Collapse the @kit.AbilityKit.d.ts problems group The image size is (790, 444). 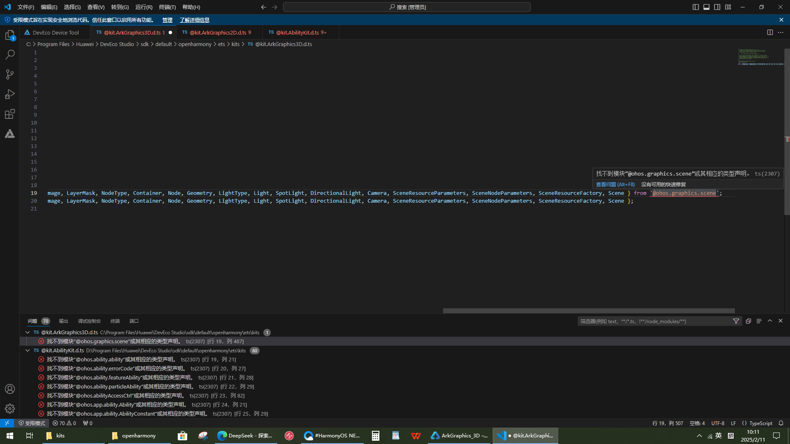click(28, 351)
